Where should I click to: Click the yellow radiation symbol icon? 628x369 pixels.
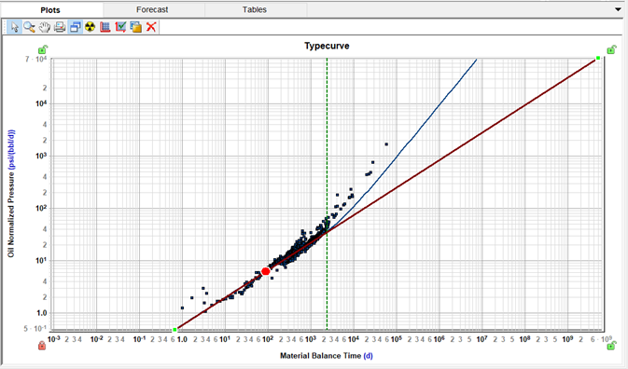click(91, 27)
